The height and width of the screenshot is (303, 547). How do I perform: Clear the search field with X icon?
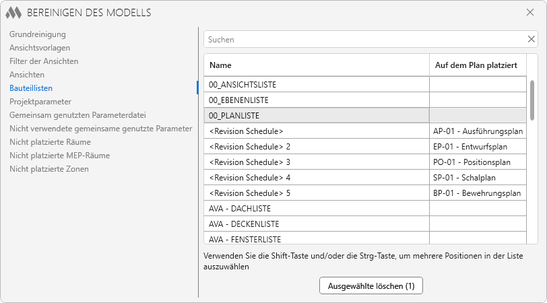click(531, 39)
